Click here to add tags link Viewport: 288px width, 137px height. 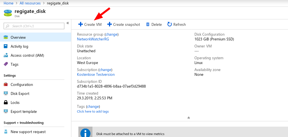click(x=93, y=111)
